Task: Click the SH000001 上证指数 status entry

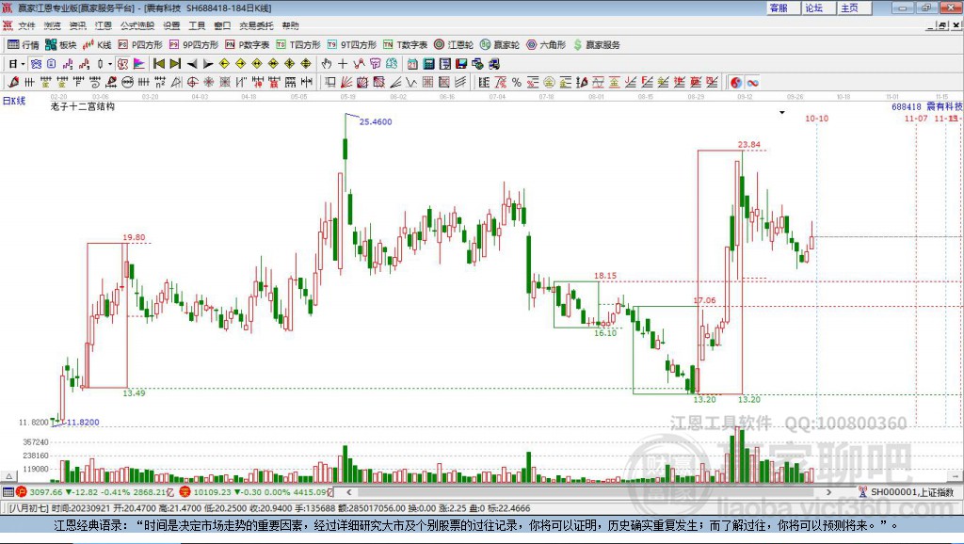Action: coord(907,491)
